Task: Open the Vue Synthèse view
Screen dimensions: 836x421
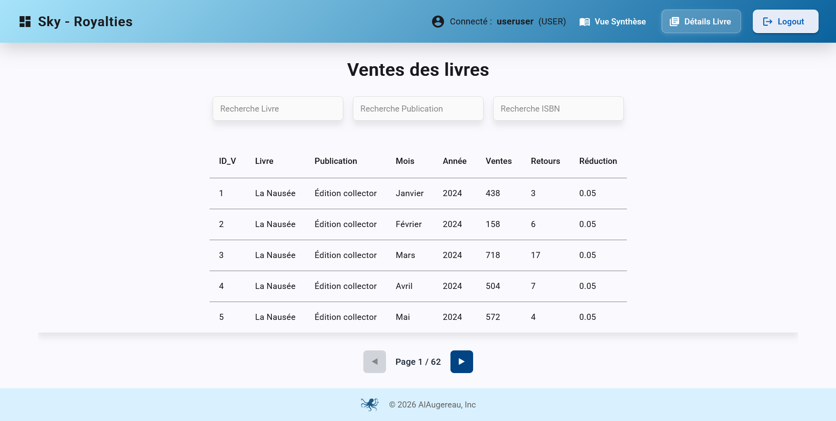Action: (613, 21)
